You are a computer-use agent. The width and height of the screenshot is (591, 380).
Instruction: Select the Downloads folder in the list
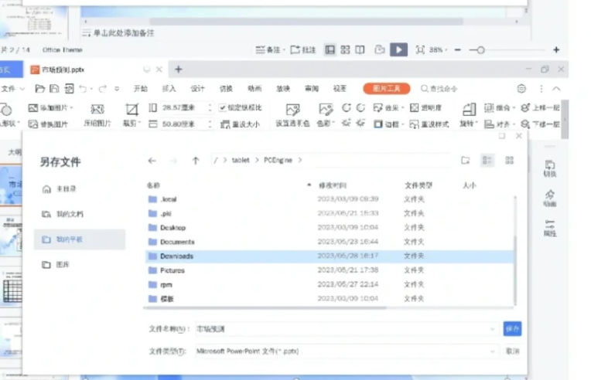[176, 256]
